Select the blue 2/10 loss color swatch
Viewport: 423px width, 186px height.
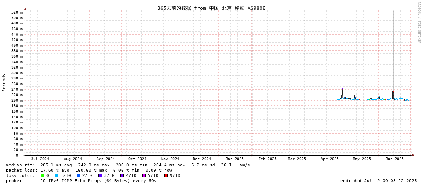(x=78, y=175)
